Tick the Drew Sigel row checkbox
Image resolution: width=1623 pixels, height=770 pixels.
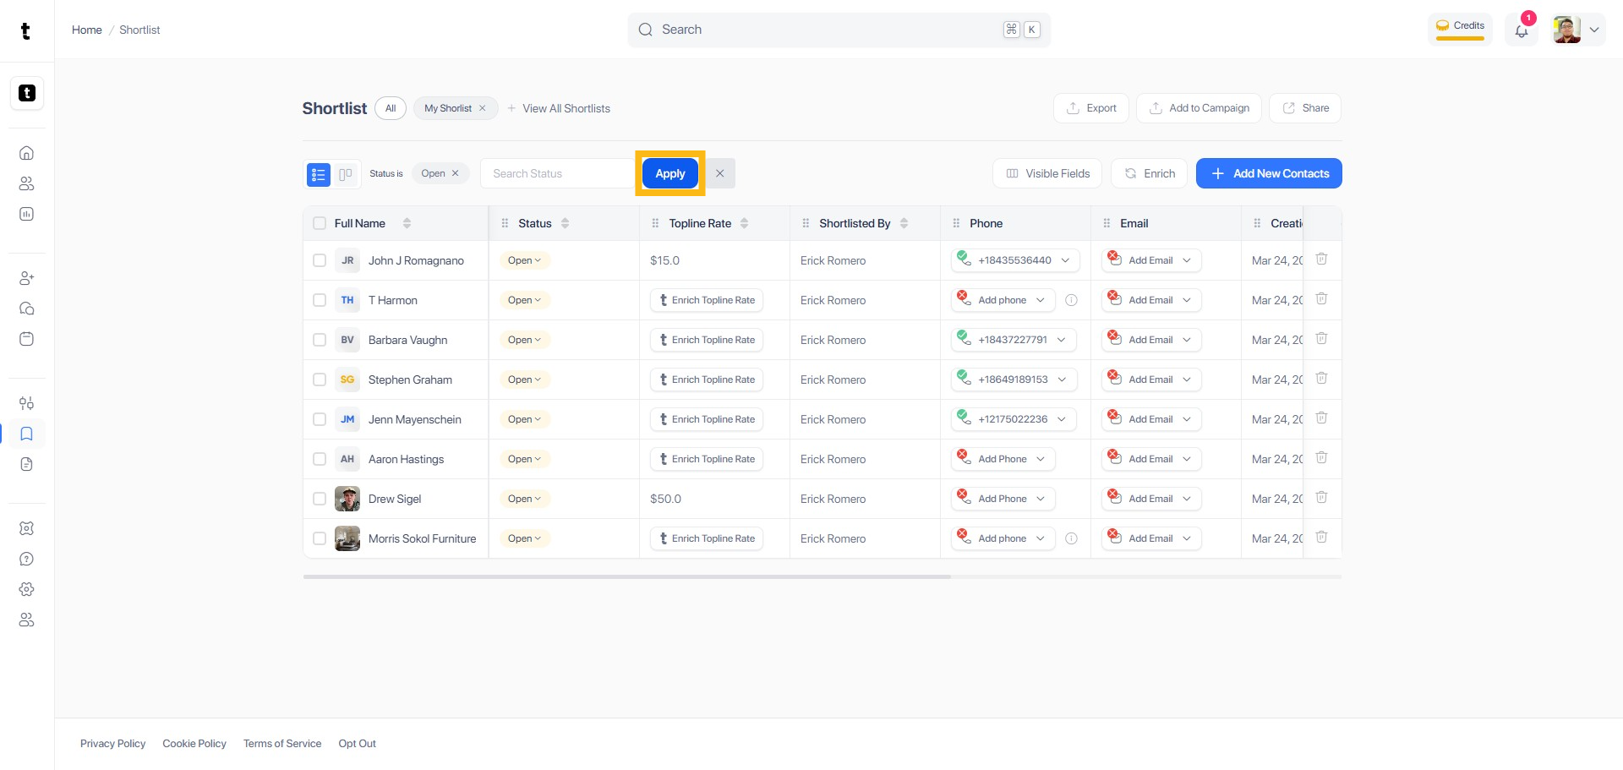[320, 499]
